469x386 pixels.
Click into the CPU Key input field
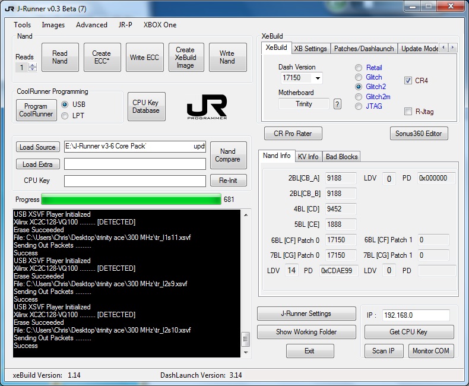point(135,181)
